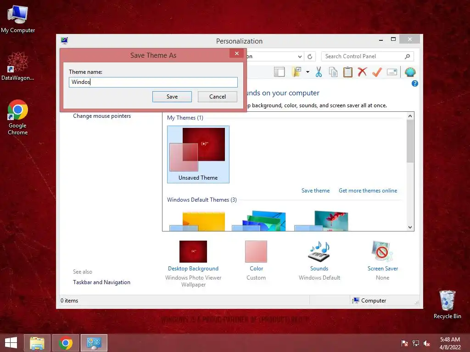470x352 pixels.
Task: Click the Personalization title bar icon
Action: coord(64,41)
